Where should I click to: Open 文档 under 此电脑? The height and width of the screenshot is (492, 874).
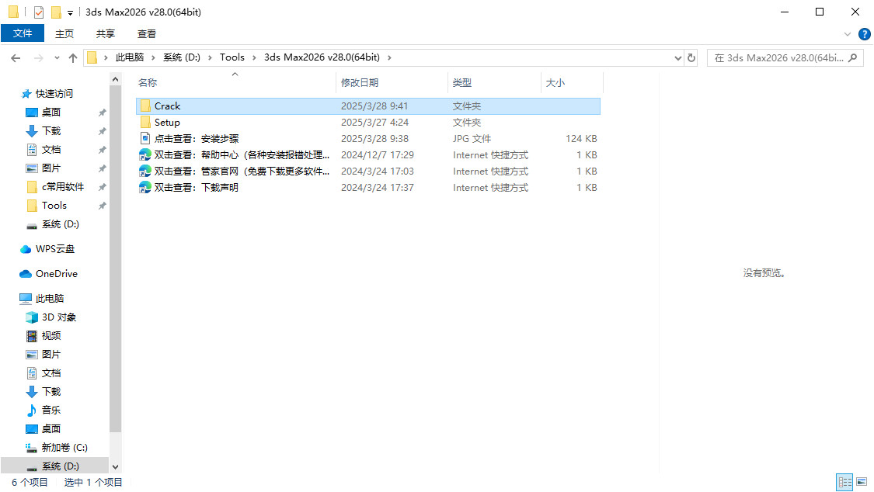(x=50, y=373)
